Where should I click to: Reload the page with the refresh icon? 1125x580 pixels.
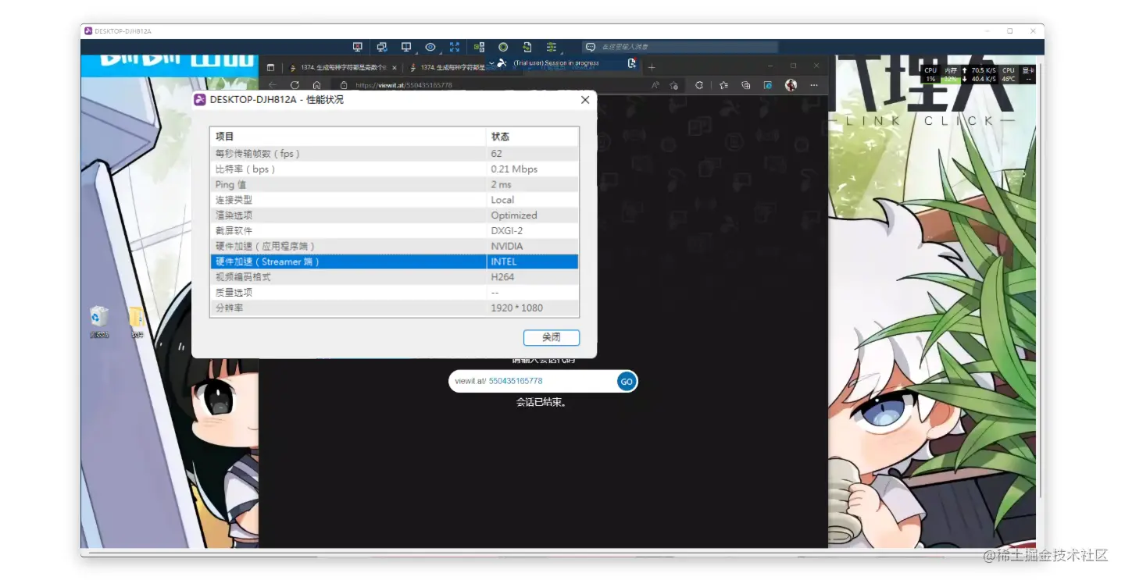click(295, 85)
